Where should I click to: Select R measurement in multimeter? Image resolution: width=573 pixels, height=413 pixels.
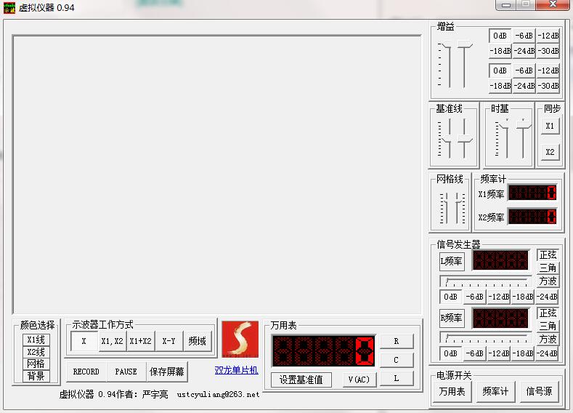[x=397, y=341]
